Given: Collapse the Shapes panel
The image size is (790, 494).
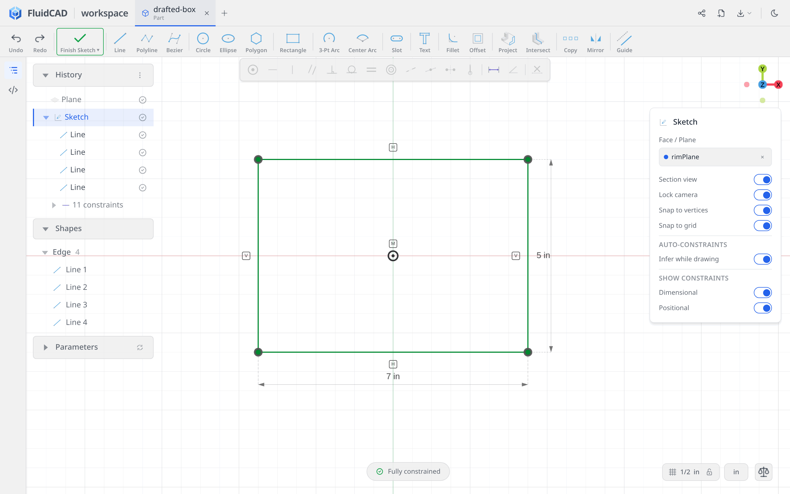Looking at the screenshot, I should (x=45, y=229).
